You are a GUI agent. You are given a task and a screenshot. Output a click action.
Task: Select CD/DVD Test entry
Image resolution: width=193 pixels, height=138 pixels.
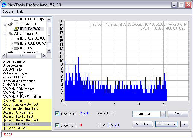pos(26,101)
